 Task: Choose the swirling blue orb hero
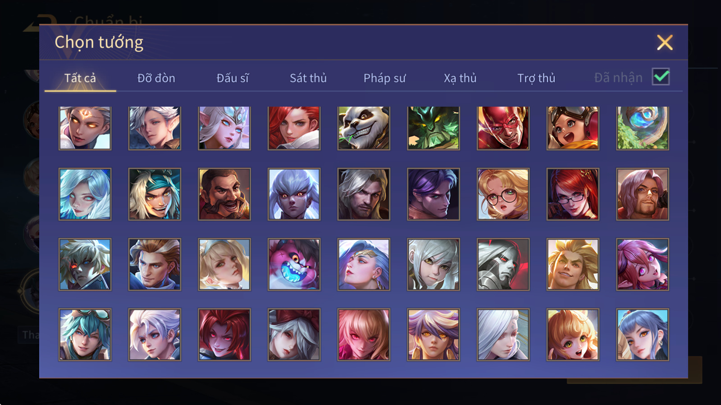click(x=643, y=128)
